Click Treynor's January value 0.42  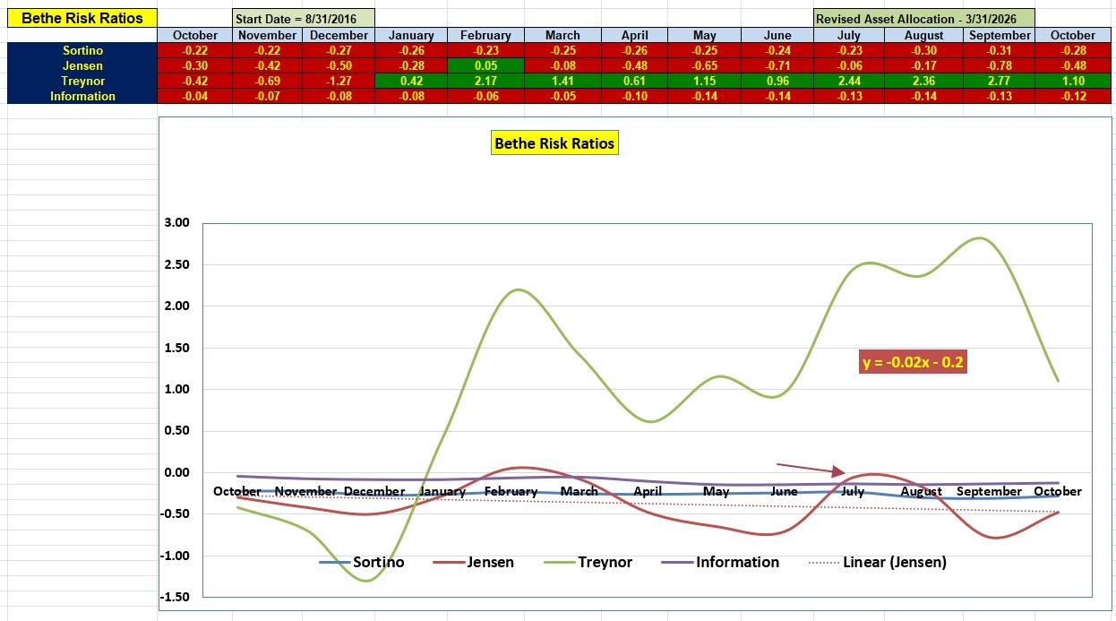tap(411, 81)
